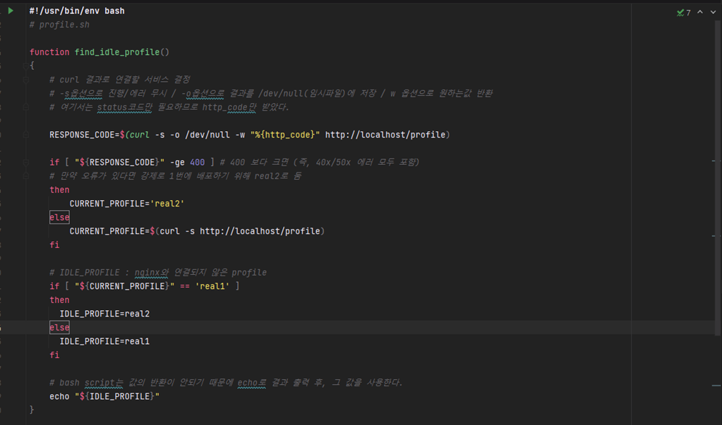Click the green inspections checkmark widget
The height and width of the screenshot is (425, 722).
tap(679, 11)
